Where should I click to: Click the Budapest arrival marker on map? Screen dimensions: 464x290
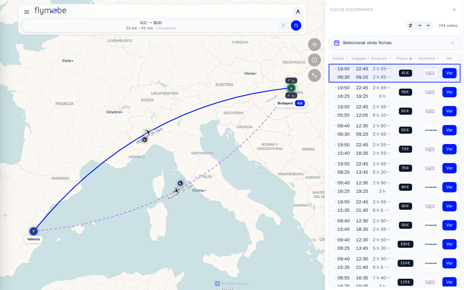291,88
